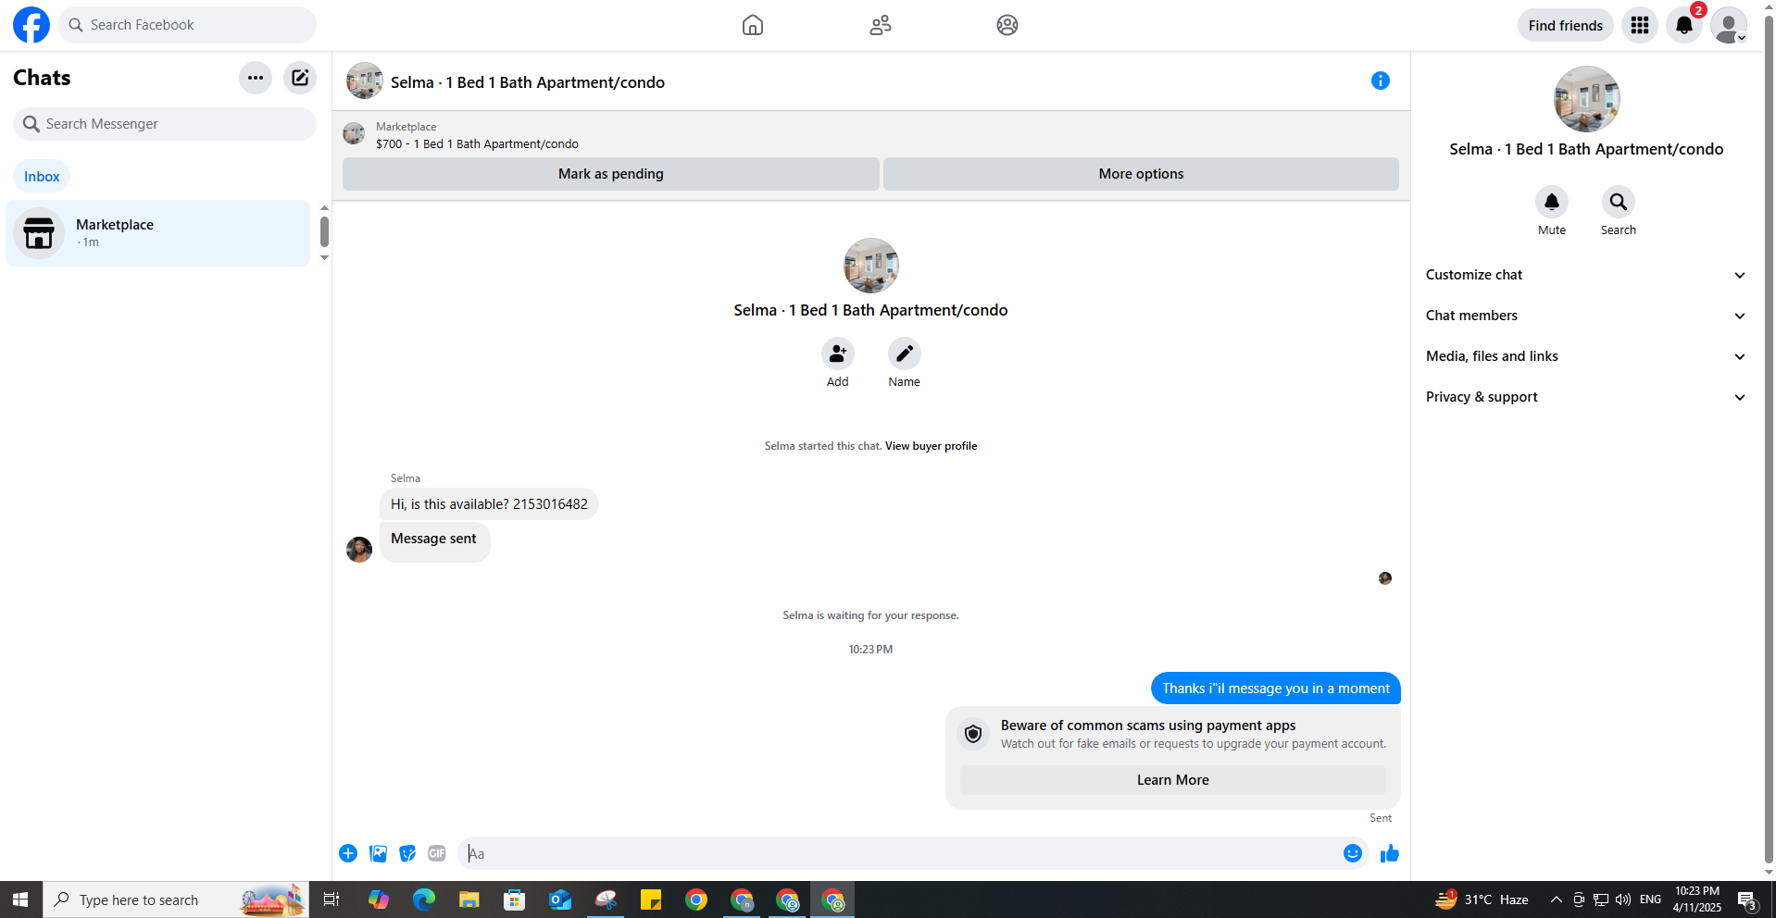The width and height of the screenshot is (1776, 918).
Task: Click Learn More about payment scams
Action: coord(1173,780)
